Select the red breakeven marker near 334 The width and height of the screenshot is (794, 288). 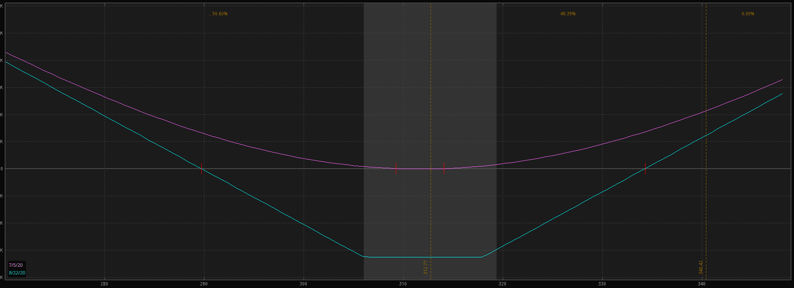pyautogui.click(x=645, y=169)
